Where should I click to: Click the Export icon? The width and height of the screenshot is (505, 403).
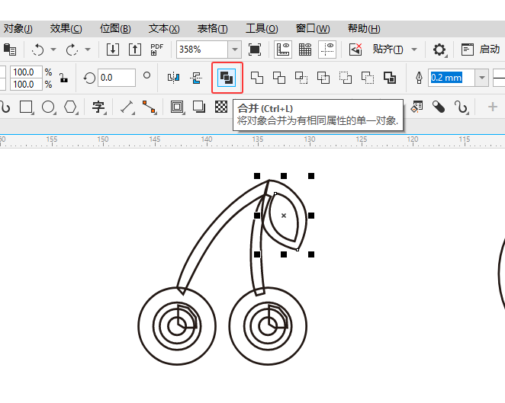point(135,50)
